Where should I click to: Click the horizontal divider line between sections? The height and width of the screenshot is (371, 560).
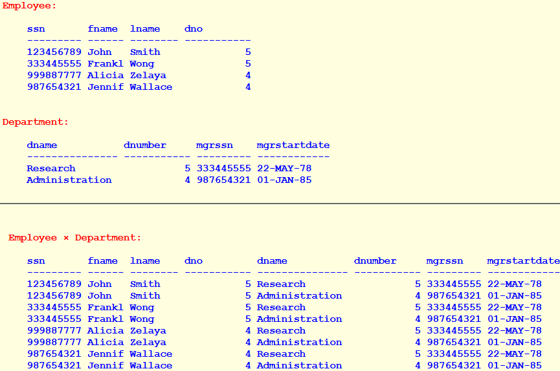280,204
